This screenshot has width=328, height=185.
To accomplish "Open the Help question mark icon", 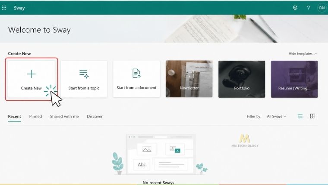I will [308, 8].
